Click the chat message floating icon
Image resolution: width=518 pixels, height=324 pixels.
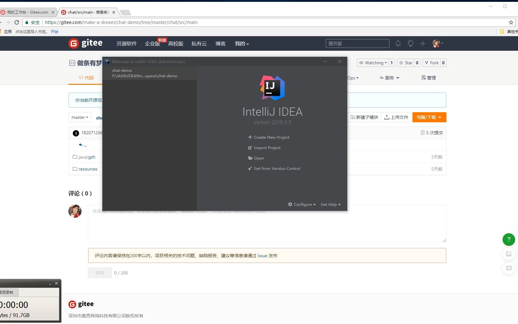pyautogui.click(x=509, y=268)
